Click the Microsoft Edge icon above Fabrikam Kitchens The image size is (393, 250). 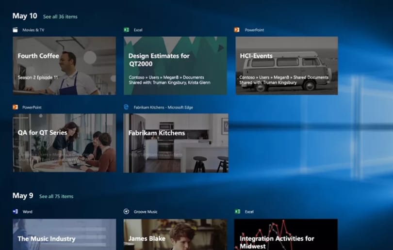click(x=126, y=107)
